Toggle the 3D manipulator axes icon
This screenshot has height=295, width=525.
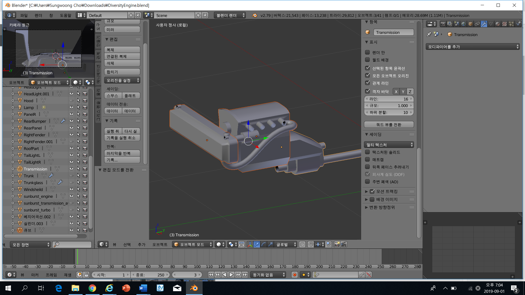(x=250, y=244)
